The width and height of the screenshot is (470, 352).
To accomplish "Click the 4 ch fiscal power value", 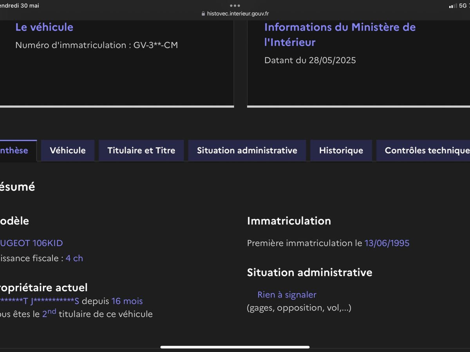I will (x=74, y=258).
